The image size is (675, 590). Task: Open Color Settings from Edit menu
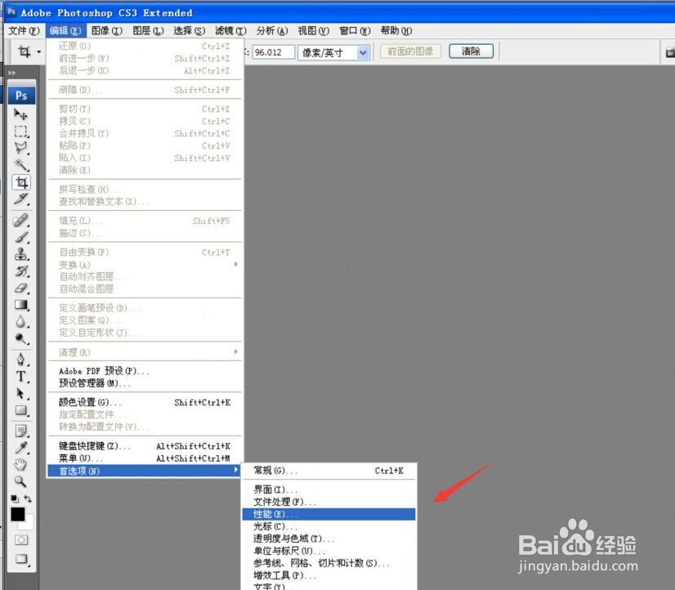click(145, 402)
